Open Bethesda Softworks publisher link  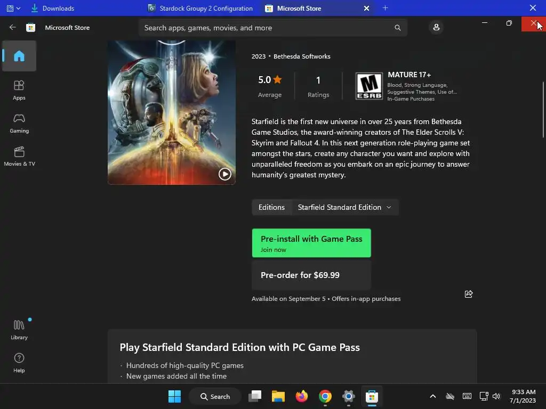[x=302, y=56]
